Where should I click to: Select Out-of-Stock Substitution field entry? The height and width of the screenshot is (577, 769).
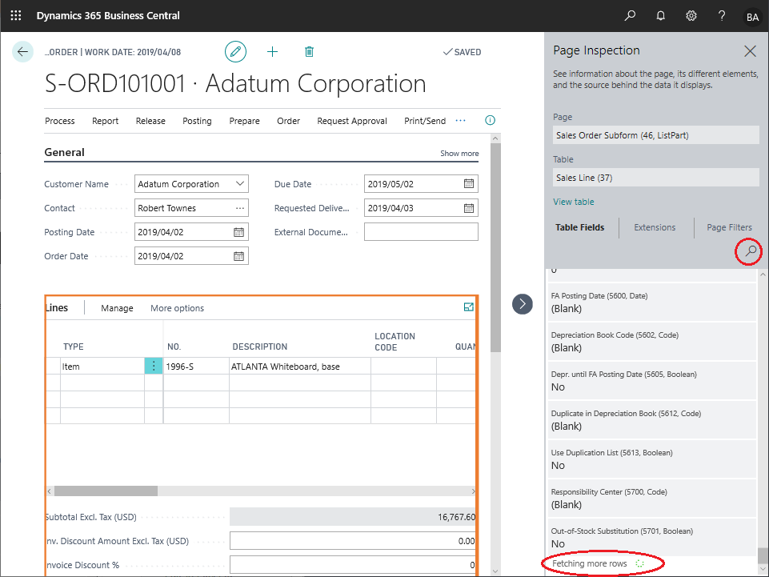click(652, 537)
